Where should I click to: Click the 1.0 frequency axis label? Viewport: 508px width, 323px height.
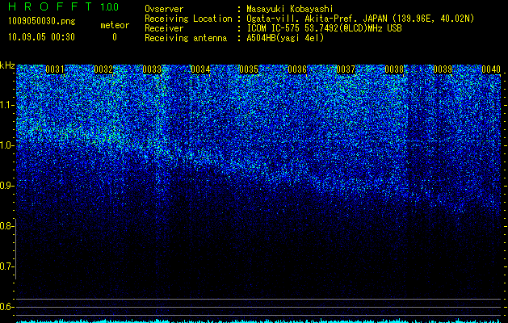(x=6, y=145)
